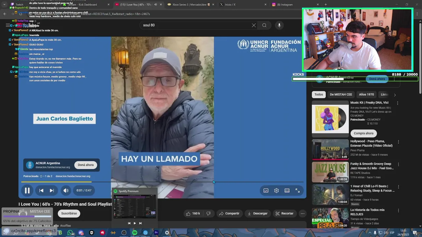Open Spotify from the taskbar

135,233
